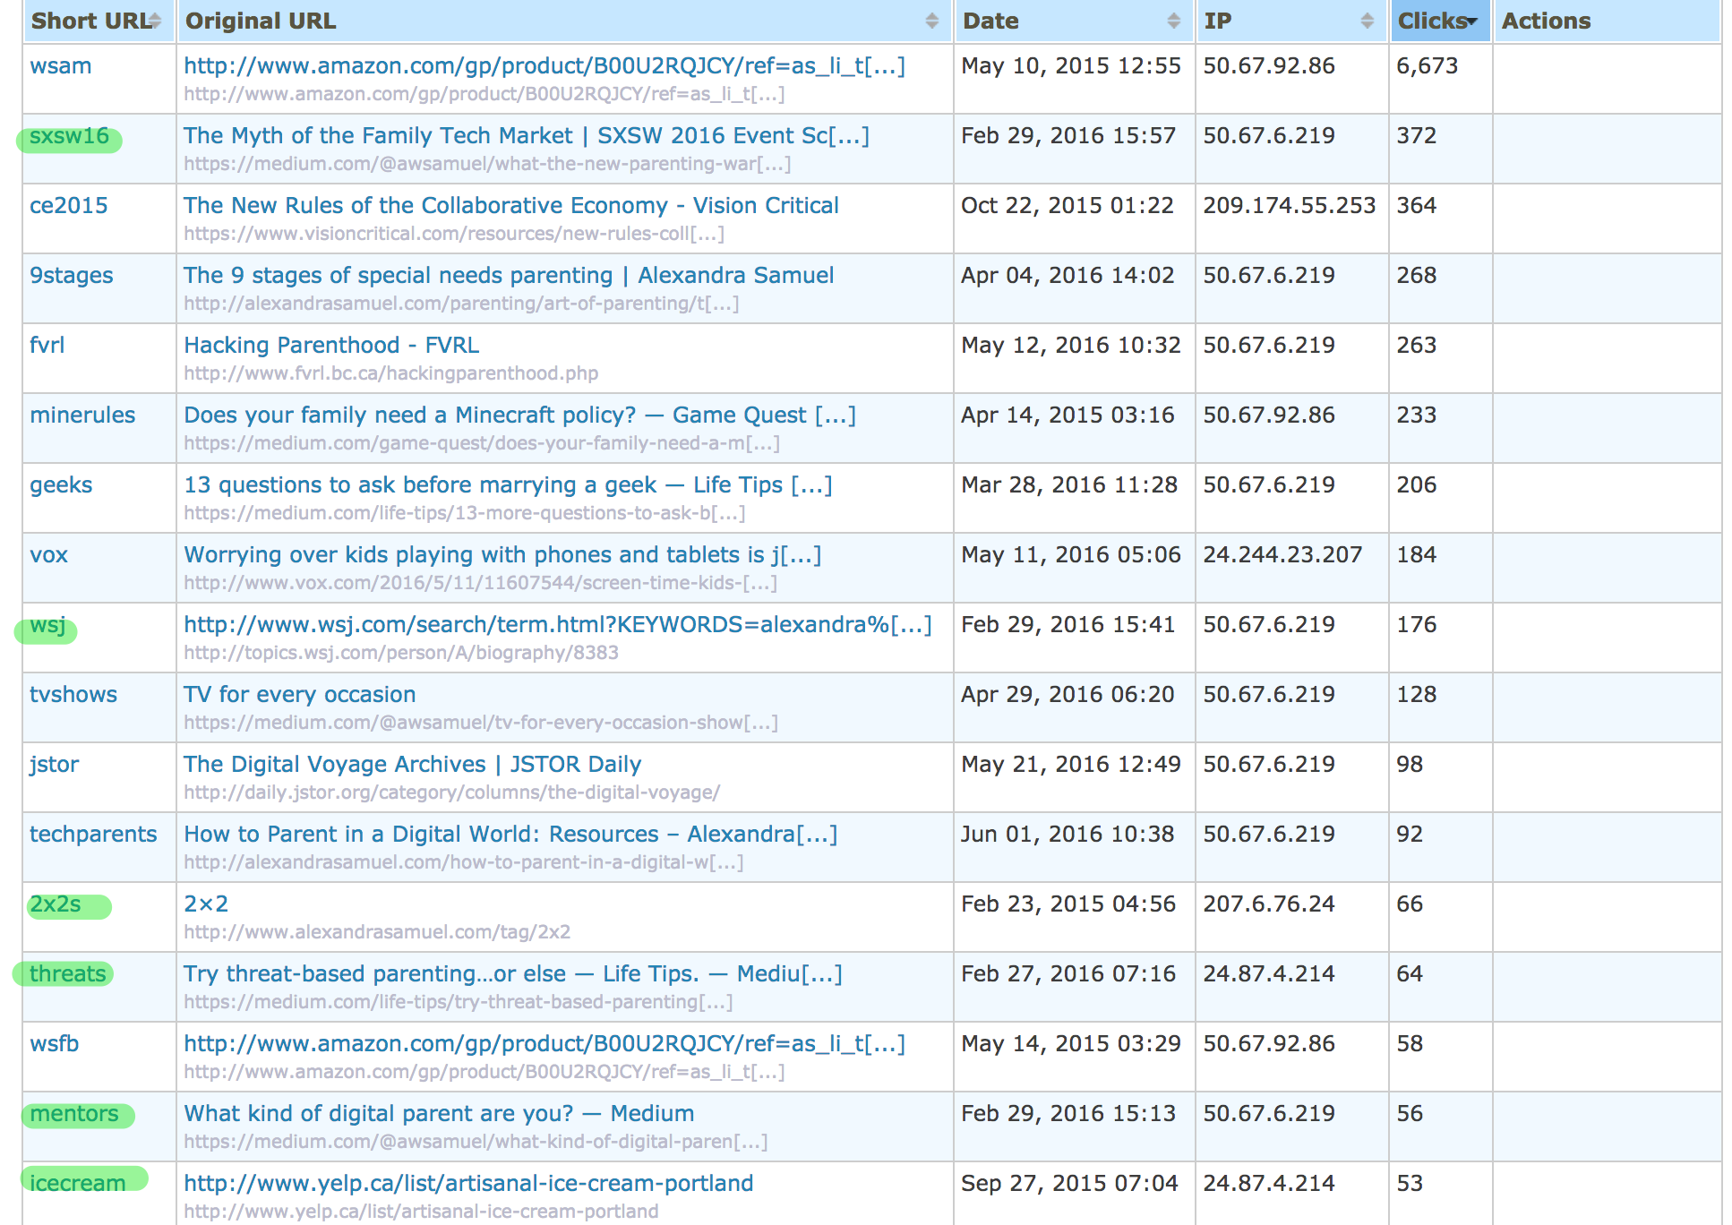Image resolution: width=1732 pixels, height=1225 pixels.
Task: Open the jstor short link
Action: (x=54, y=765)
